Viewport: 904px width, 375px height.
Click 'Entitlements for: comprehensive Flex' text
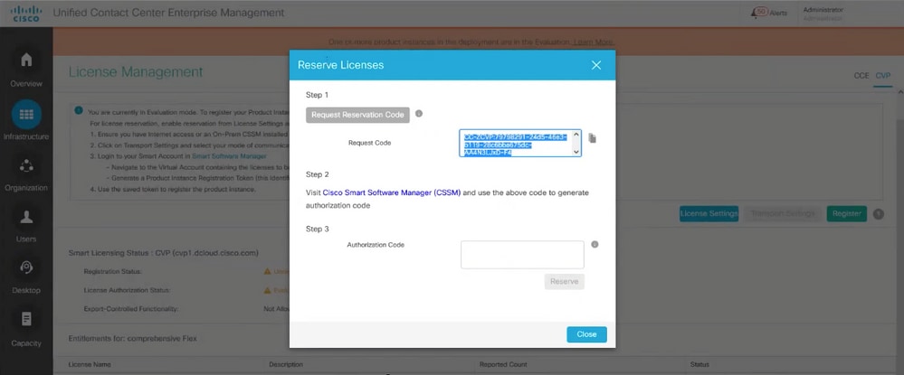(x=133, y=339)
